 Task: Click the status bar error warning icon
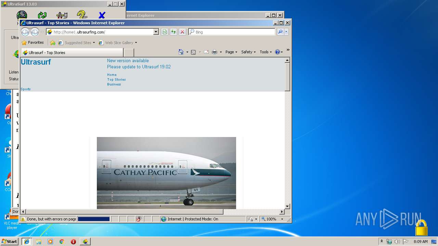pyautogui.click(x=23, y=219)
